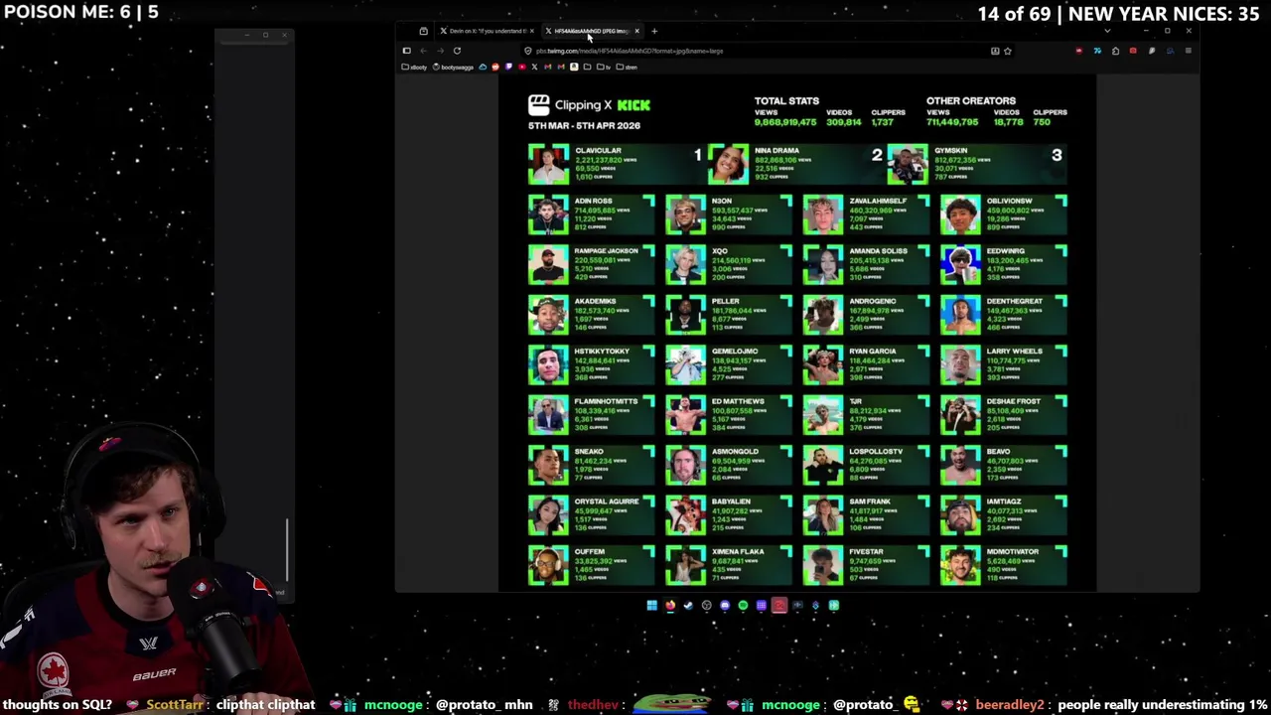Click the 'LARRY WHEELS' name text
This screenshot has width=1271, height=715.
[1014, 351]
